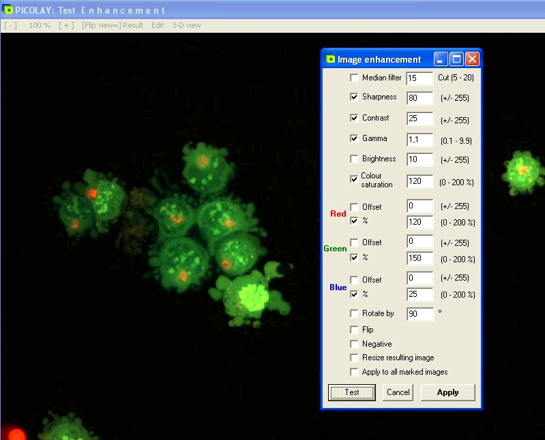Uncheck the Sharpness checkbox
This screenshot has width=545, height=440.
(354, 97)
